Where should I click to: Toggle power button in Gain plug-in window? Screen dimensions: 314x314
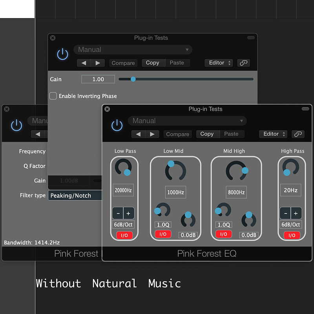62,54
